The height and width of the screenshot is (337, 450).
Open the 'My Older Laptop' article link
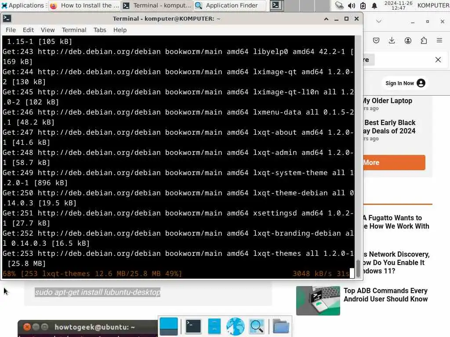coord(388,101)
